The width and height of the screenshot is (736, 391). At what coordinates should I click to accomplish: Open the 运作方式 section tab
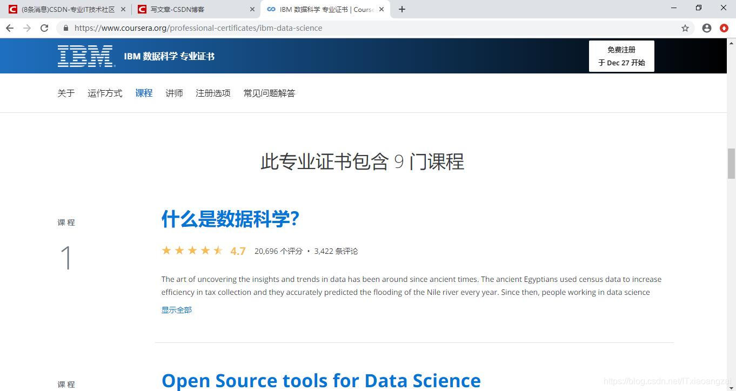[x=105, y=93]
